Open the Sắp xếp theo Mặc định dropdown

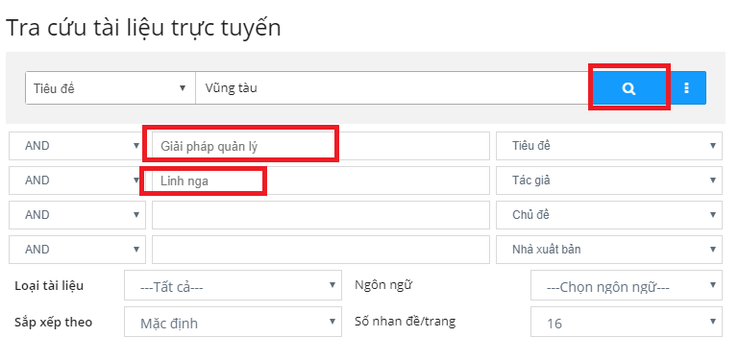(233, 322)
